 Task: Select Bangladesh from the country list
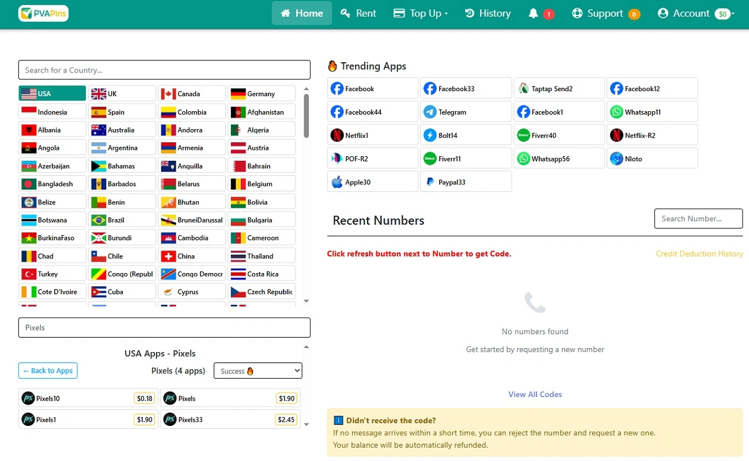[x=52, y=184]
